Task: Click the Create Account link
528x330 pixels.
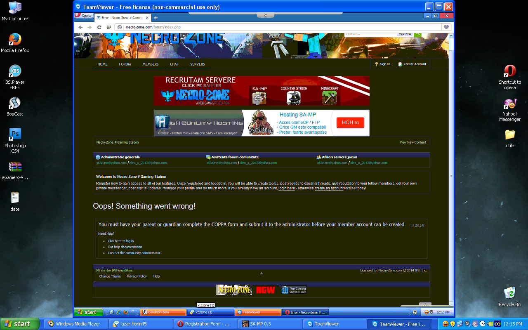Action: [x=412, y=64]
